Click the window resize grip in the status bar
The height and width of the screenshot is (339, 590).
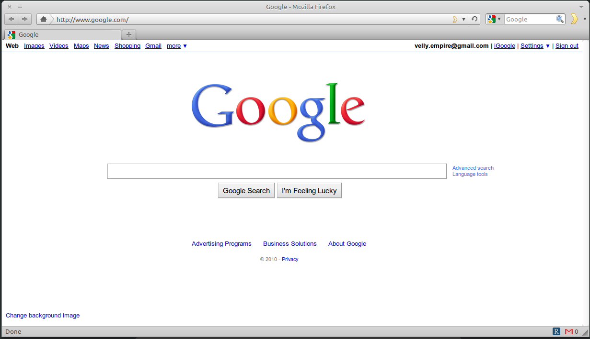pyautogui.click(x=585, y=332)
